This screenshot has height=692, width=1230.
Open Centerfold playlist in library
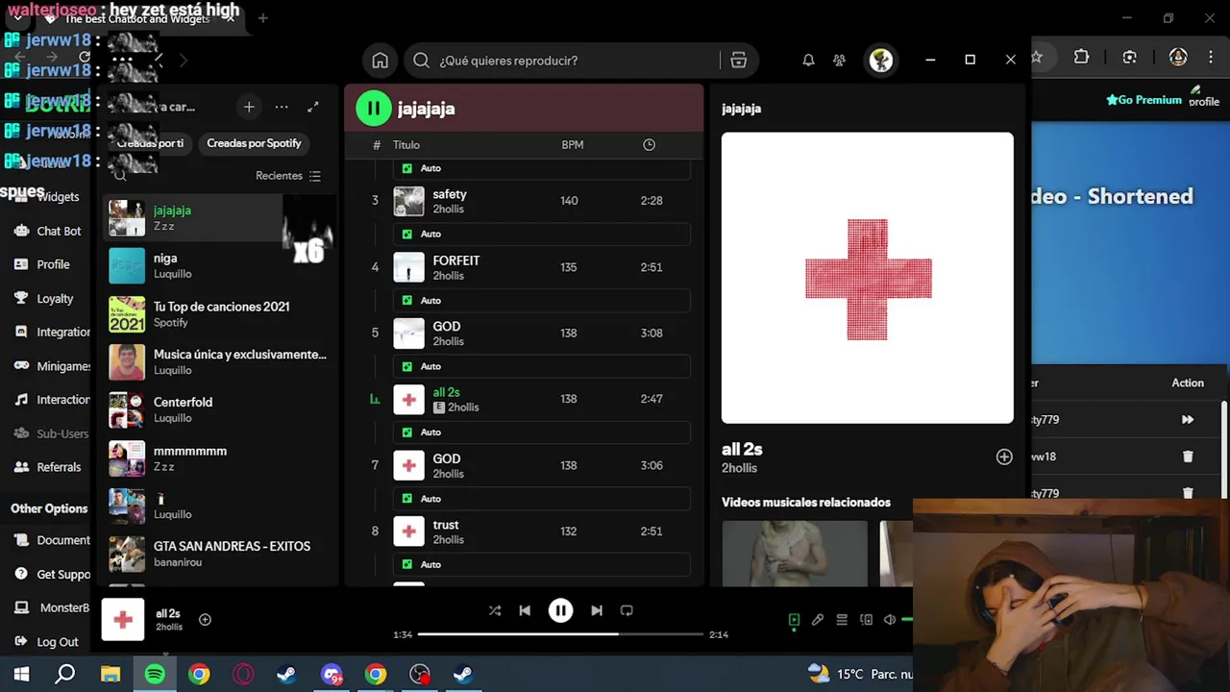pos(218,409)
